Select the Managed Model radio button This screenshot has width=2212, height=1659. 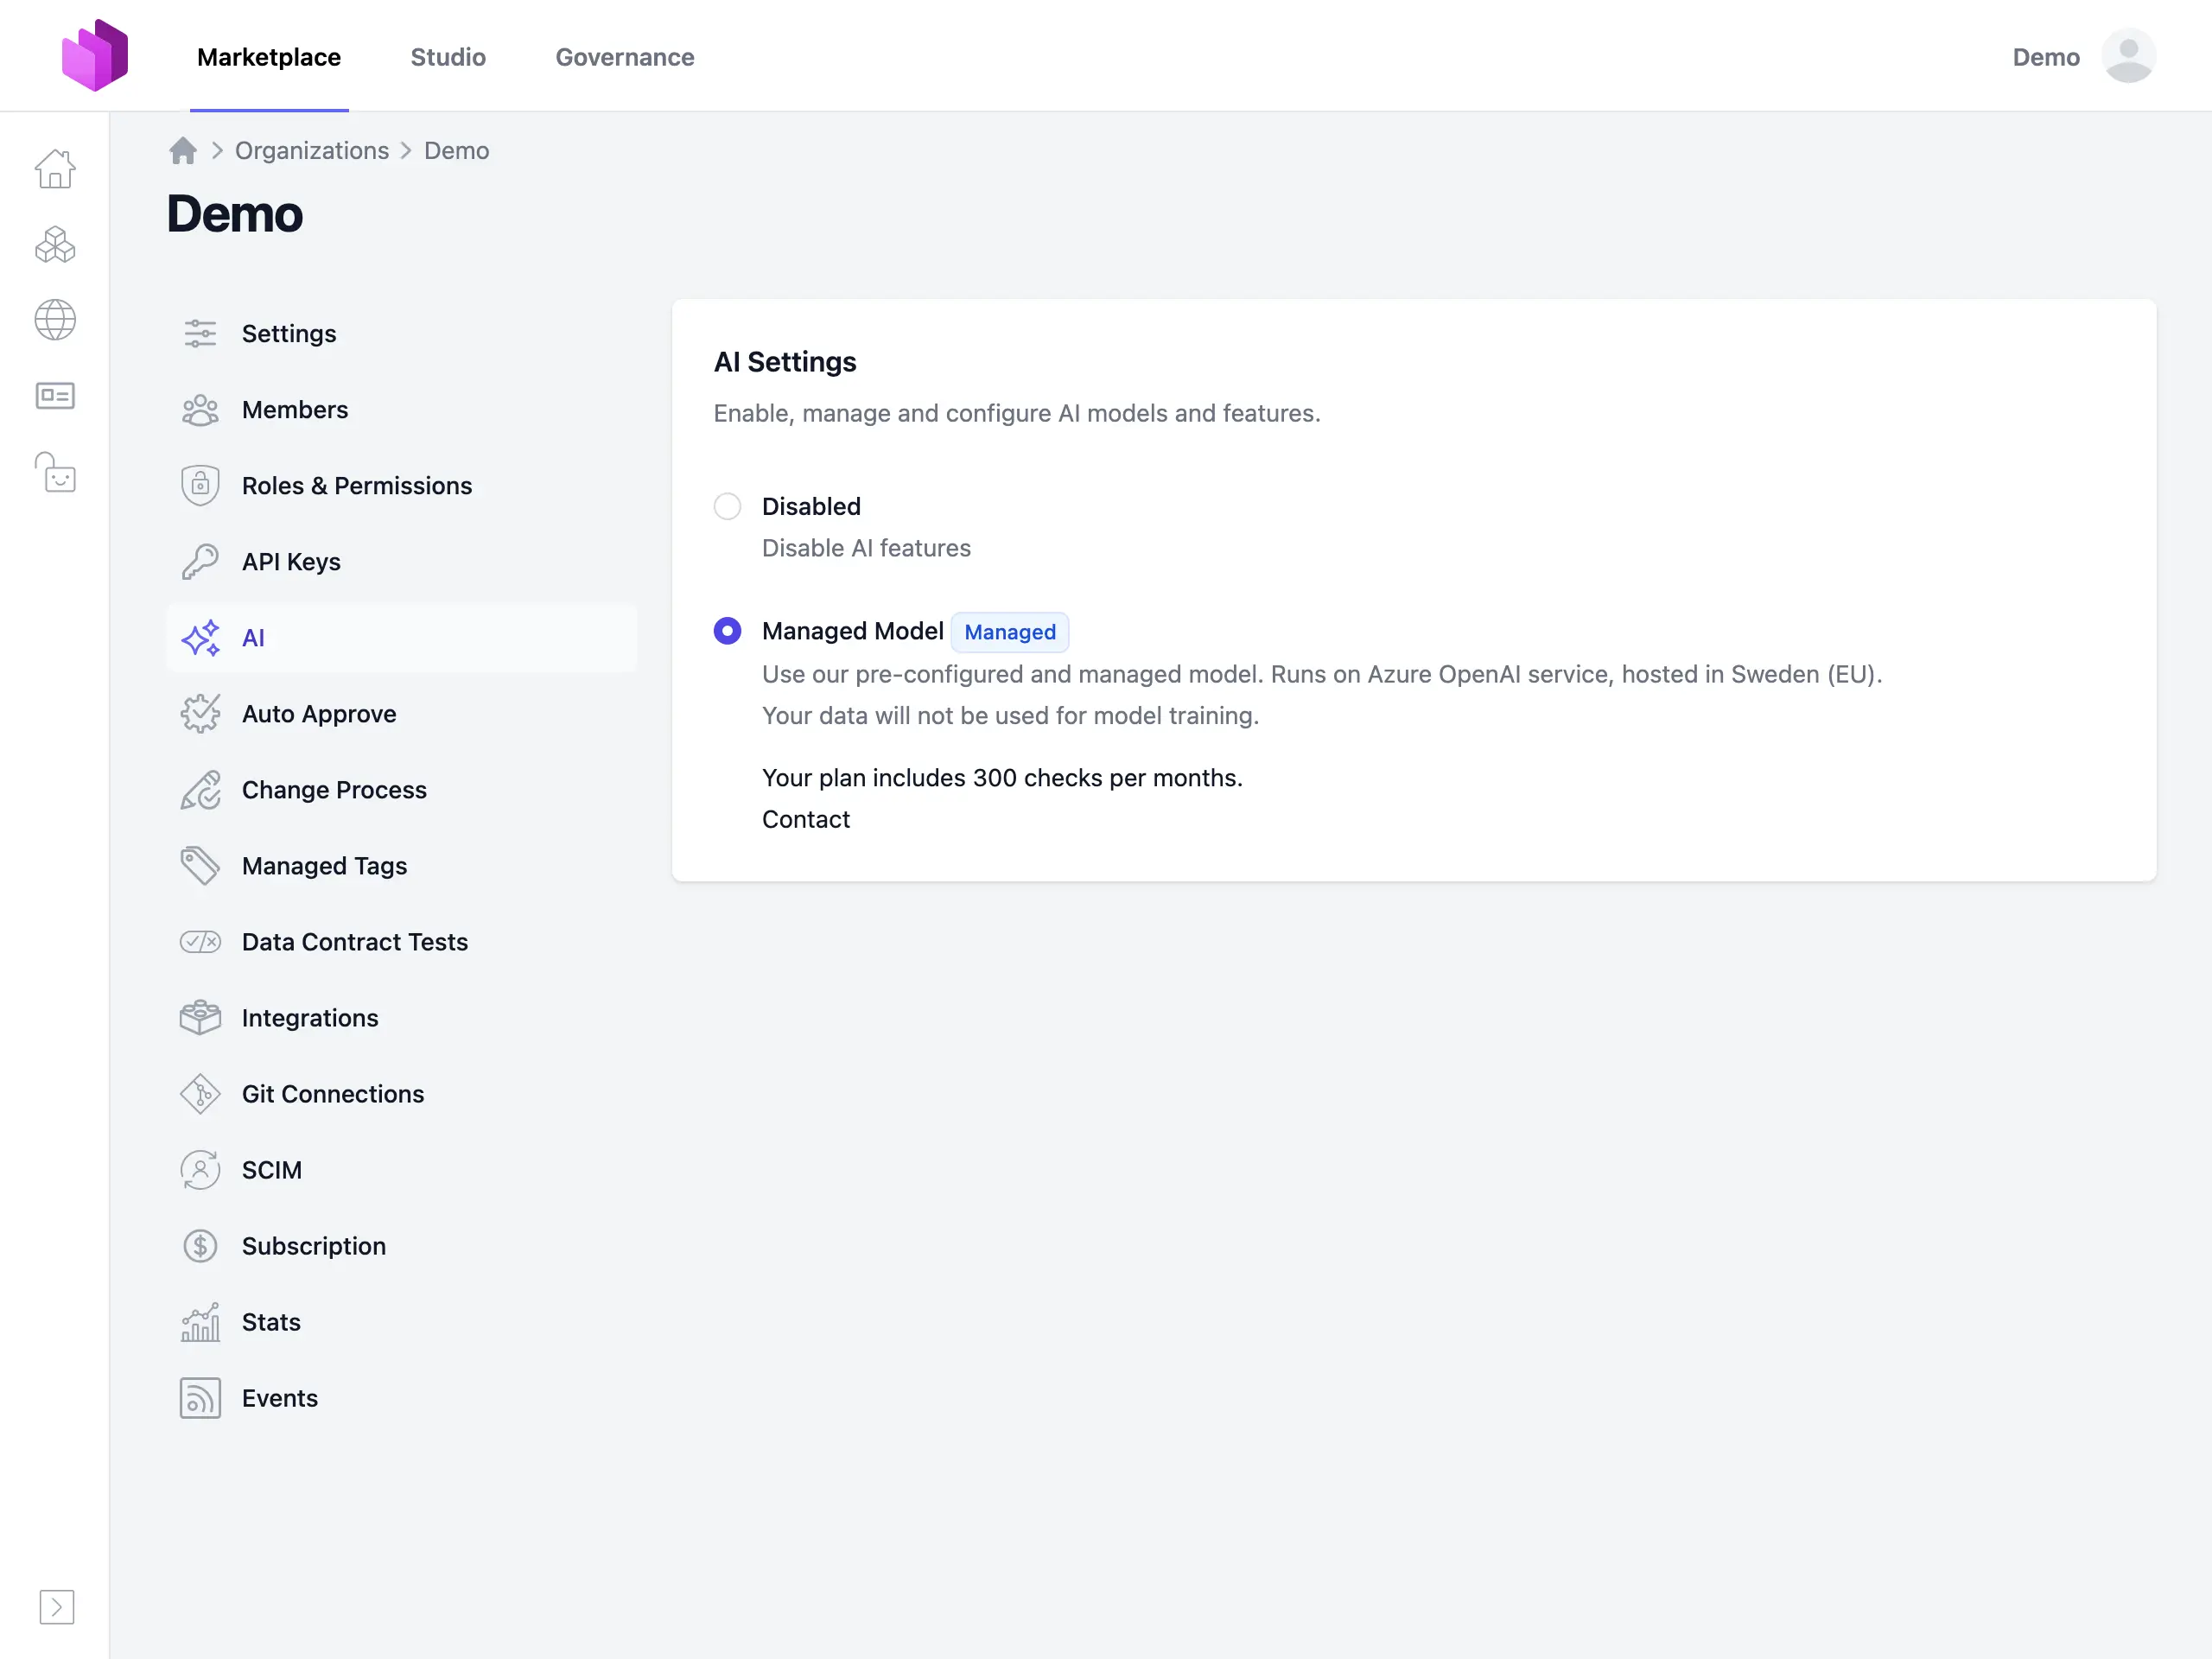727,631
